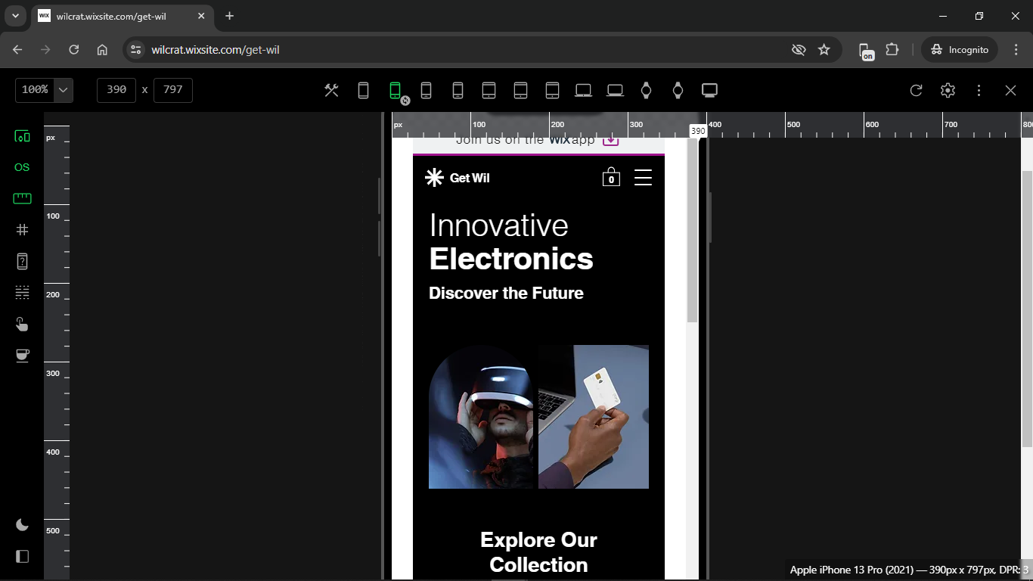Click the crossed-out eye icon in address bar
Screen dimensions: 1033x581
799,50
